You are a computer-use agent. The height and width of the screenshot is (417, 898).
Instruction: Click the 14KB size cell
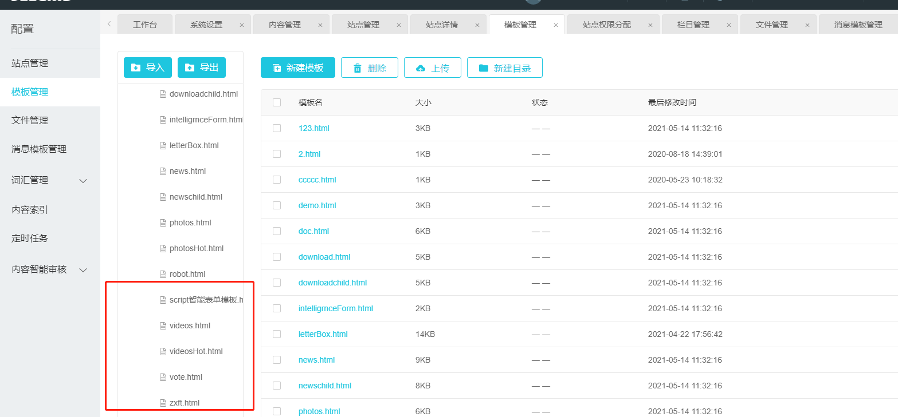pyautogui.click(x=425, y=334)
